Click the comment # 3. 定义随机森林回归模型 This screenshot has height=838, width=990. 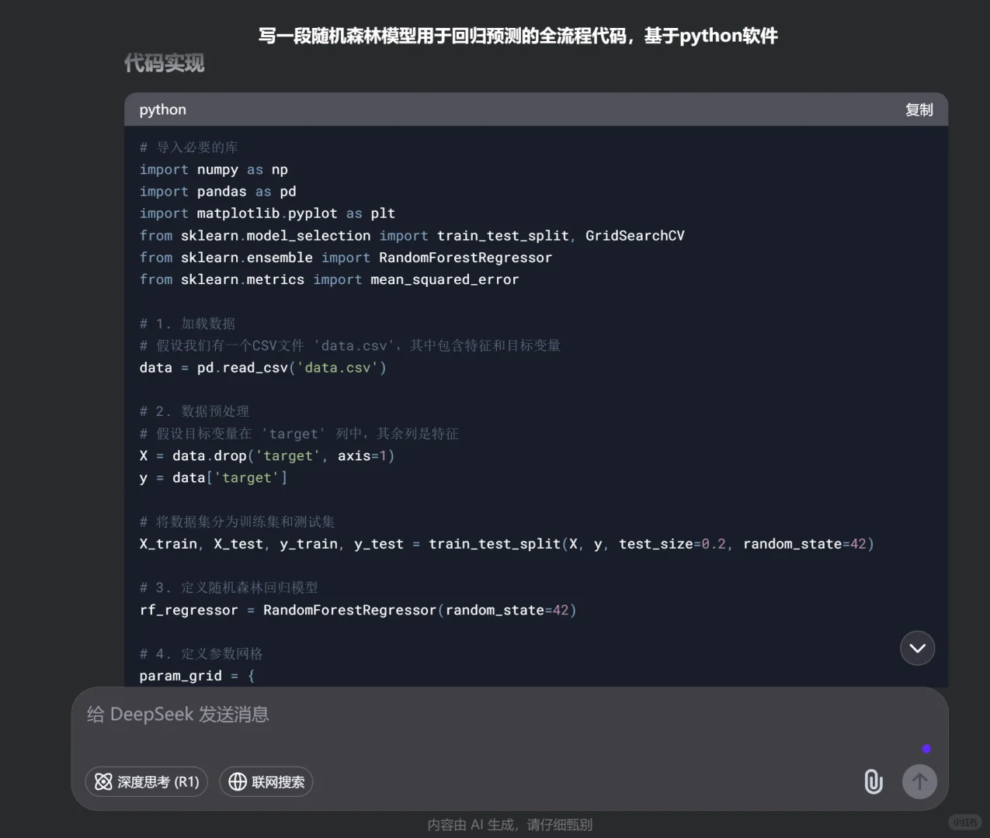click(228, 587)
